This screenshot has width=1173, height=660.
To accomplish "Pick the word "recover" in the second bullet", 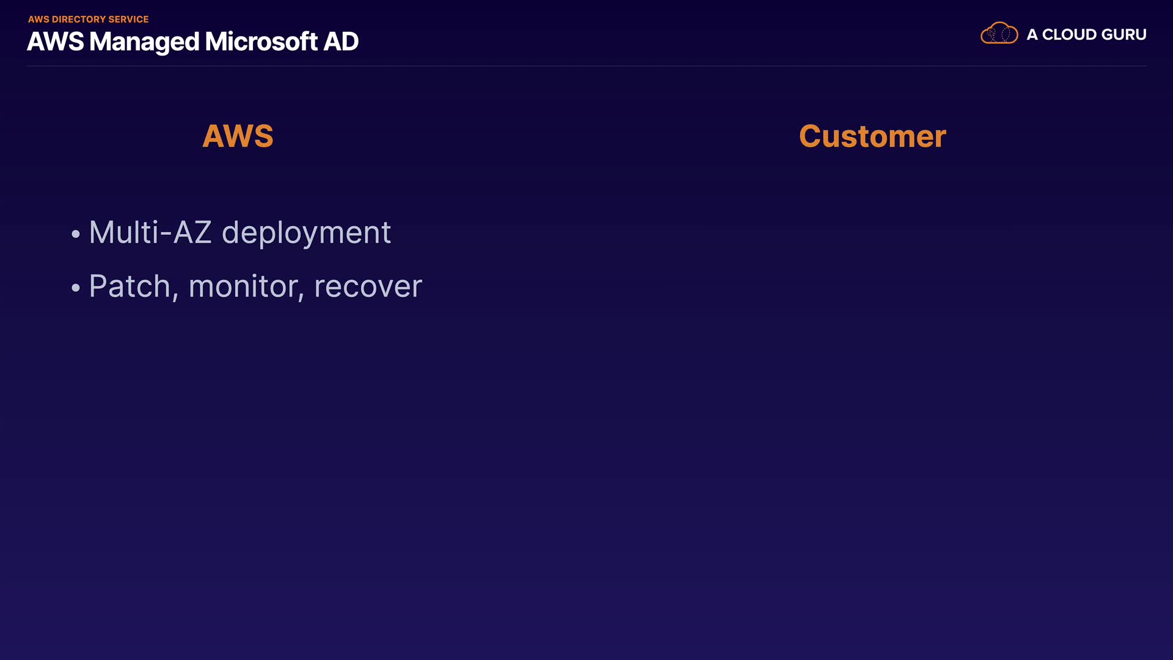I will click(x=368, y=287).
